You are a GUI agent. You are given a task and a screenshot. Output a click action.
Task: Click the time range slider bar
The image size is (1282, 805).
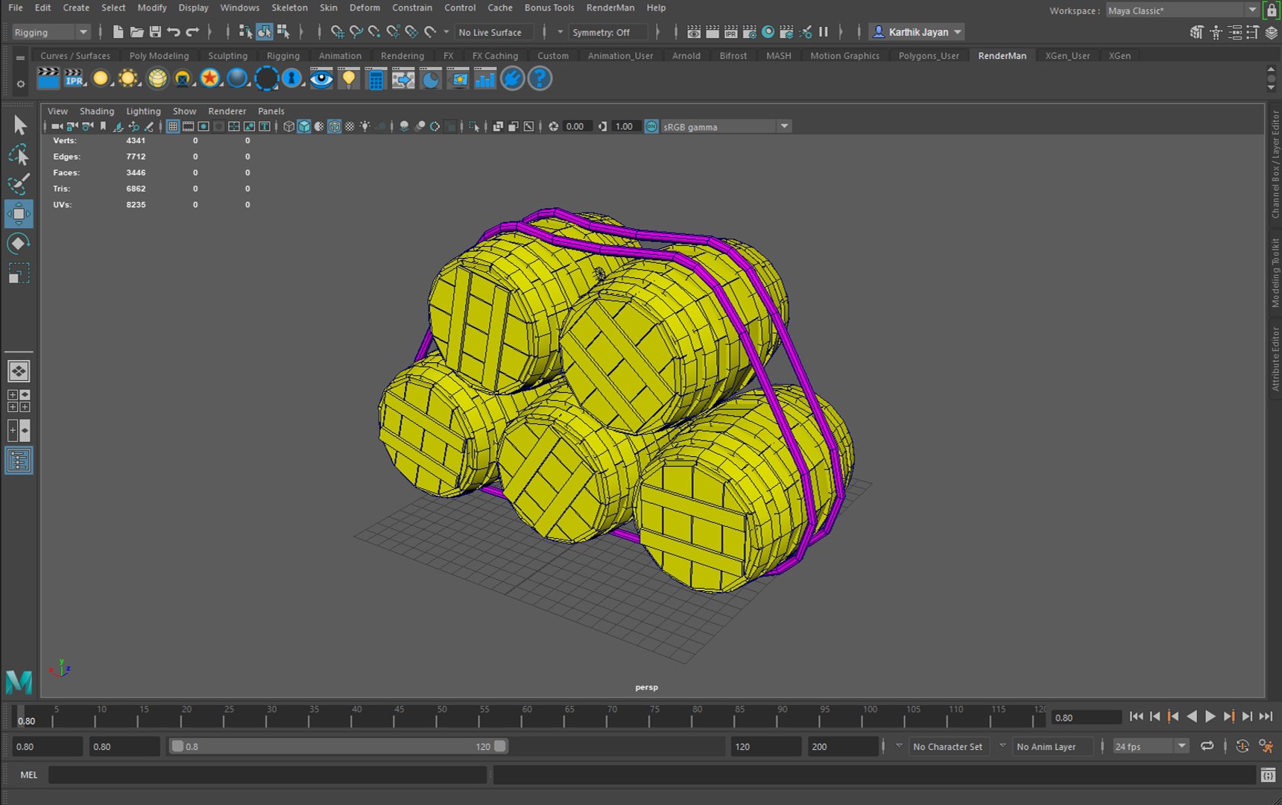[x=338, y=746]
